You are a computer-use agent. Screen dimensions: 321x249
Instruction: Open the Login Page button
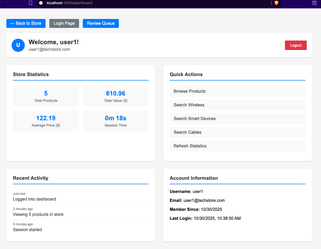64,23
